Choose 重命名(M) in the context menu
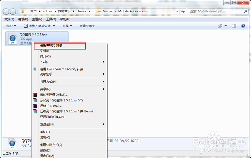Screen dimensions: 251x158 (47, 156)
